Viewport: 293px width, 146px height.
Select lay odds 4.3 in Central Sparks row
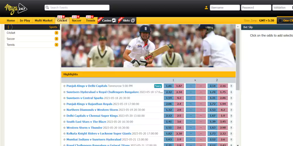tap(179, 98)
